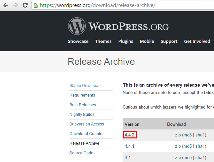Open the Beta Releases sidebar link
This screenshot has width=214, height=162.
click(x=83, y=105)
